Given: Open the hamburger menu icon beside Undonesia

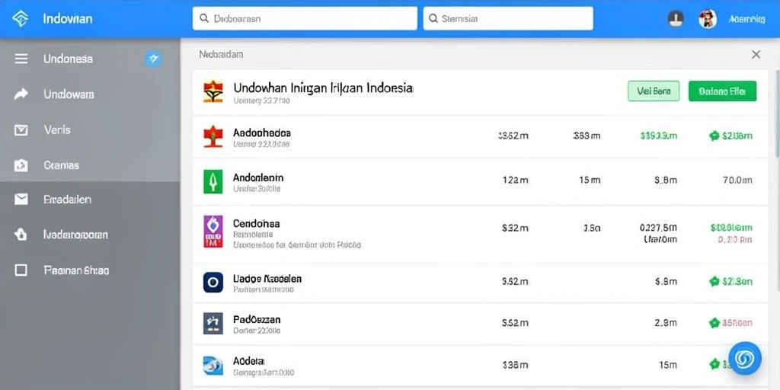Looking at the screenshot, I should click(21, 59).
